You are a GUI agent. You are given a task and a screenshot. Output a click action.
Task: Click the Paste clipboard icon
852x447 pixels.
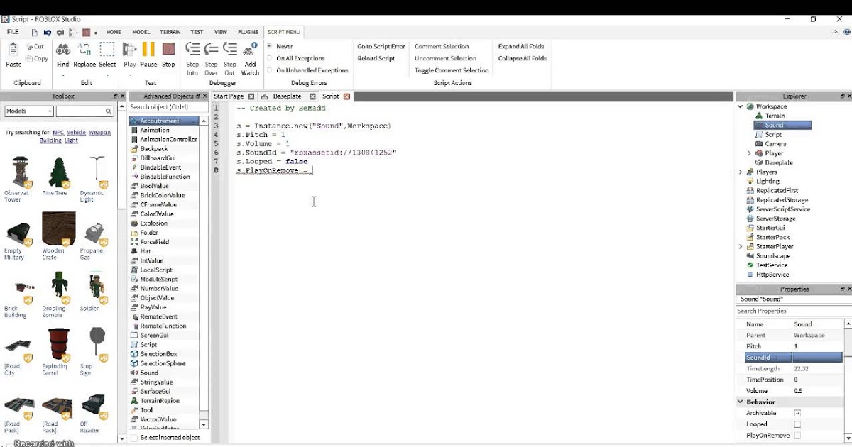(x=13, y=50)
